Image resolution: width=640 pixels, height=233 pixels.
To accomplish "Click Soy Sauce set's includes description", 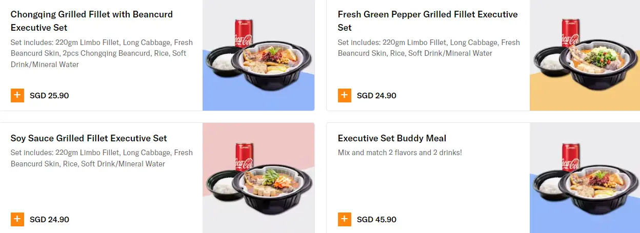I will coord(102,158).
